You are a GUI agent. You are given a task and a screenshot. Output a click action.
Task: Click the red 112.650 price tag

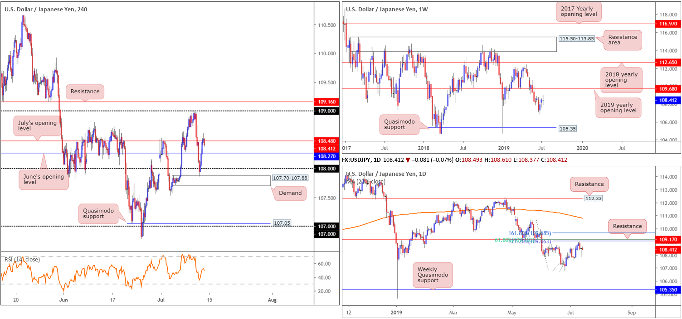667,63
